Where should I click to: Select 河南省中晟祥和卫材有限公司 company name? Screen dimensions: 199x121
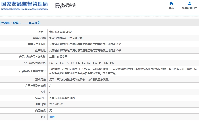click(x=66, y=38)
